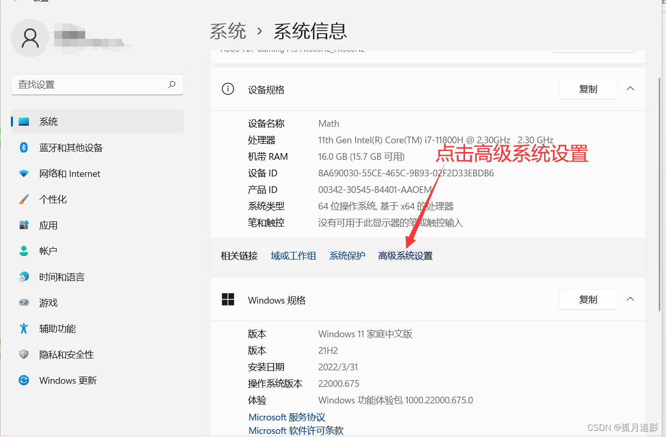Click install date 2022/3/31
Viewport: 666px width, 437px height.
[x=338, y=367]
